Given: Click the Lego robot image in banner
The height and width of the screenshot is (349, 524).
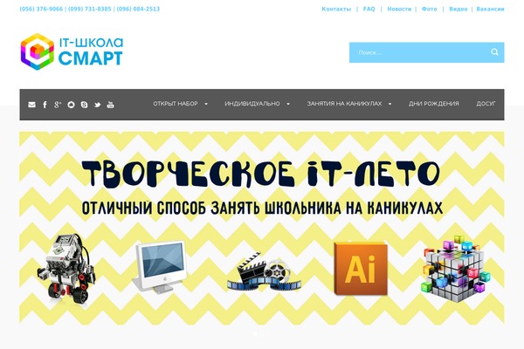Looking at the screenshot, I should pos(66,268).
